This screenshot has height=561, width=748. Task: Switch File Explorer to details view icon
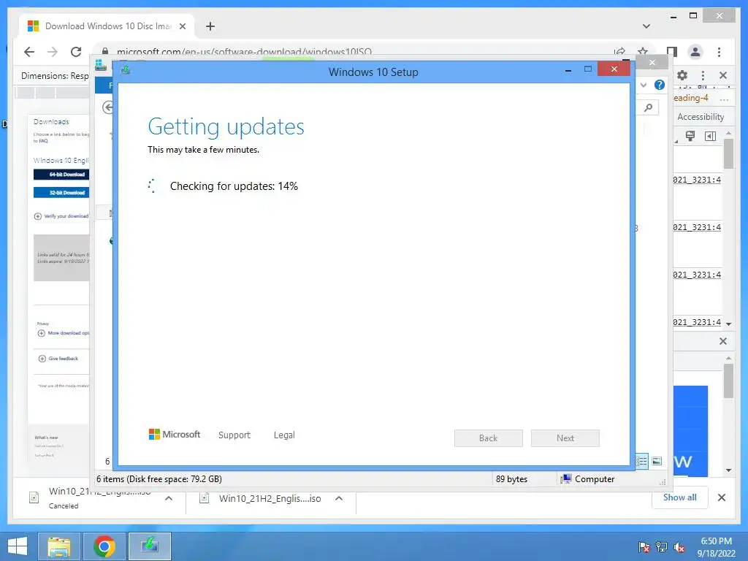tap(642, 461)
